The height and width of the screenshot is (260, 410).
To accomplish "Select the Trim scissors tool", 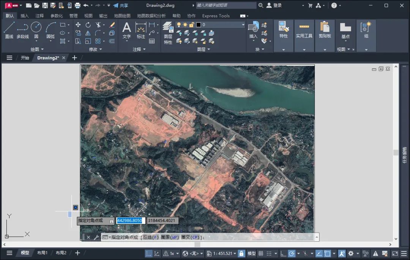I will (98, 25).
